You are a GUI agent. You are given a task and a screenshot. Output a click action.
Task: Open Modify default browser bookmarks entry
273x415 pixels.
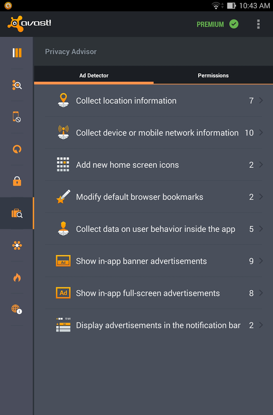coord(154,196)
